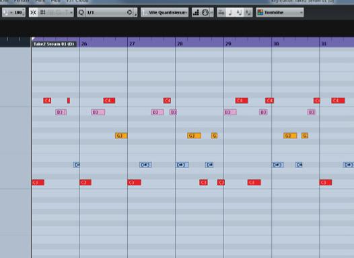Toggle the note-with-arrow icon
This screenshot has height=258, width=354.
point(239,12)
